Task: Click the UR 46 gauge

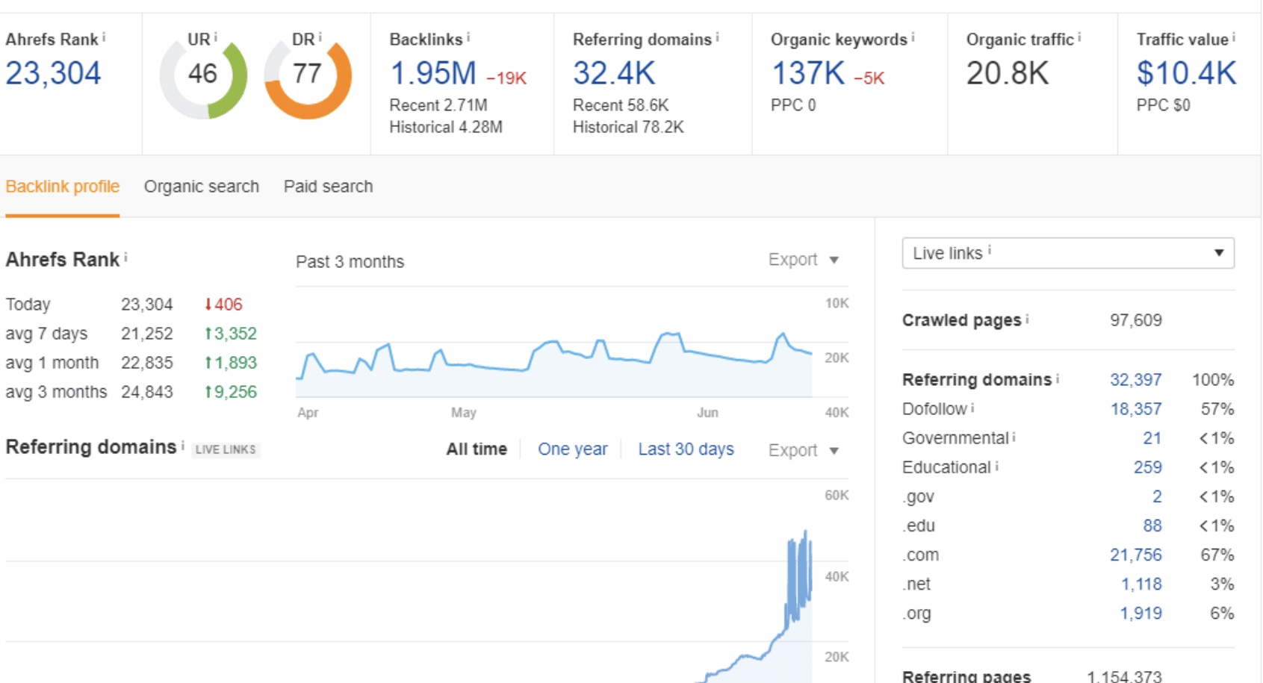Action: tap(203, 75)
